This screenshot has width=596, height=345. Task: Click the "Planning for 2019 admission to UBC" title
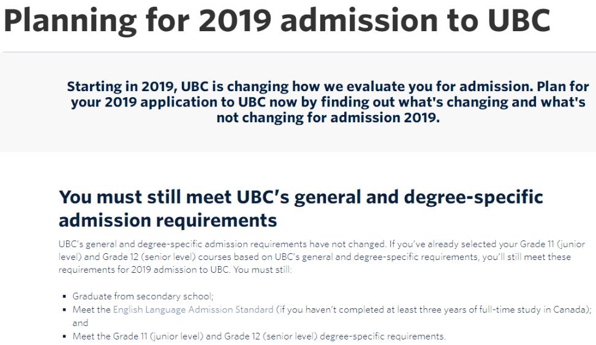pos(277,22)
